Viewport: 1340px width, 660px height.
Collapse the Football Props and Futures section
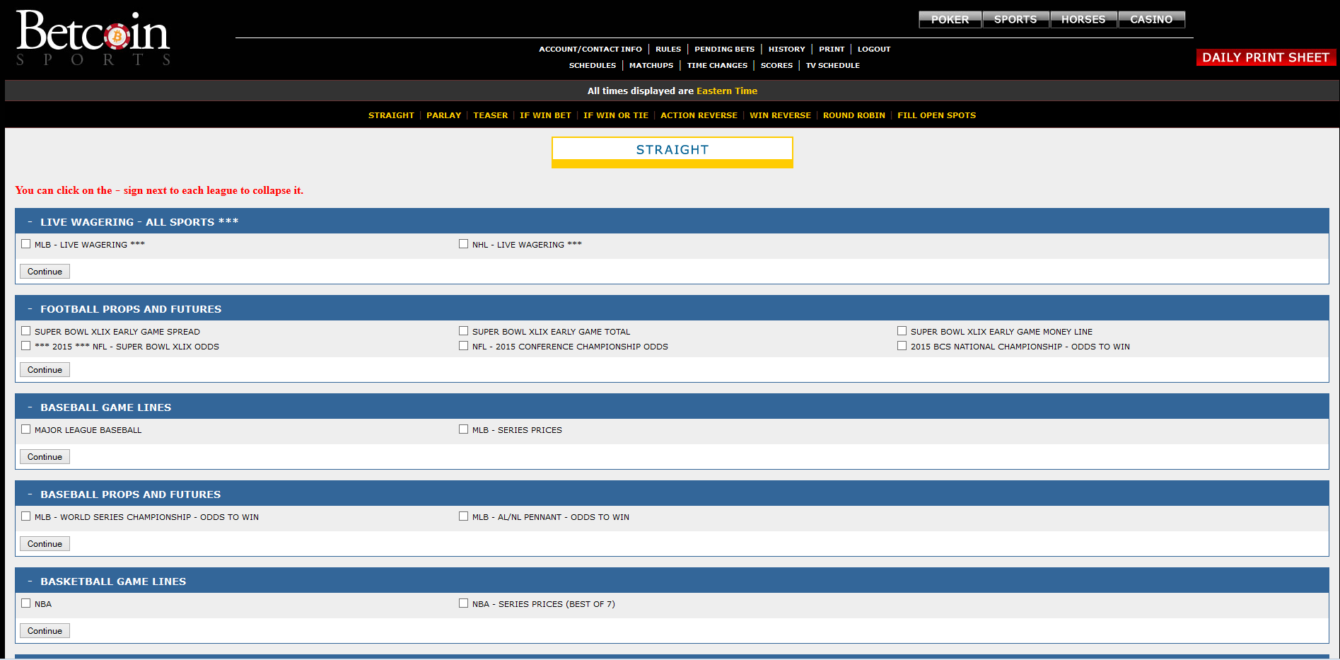(30, 309)
